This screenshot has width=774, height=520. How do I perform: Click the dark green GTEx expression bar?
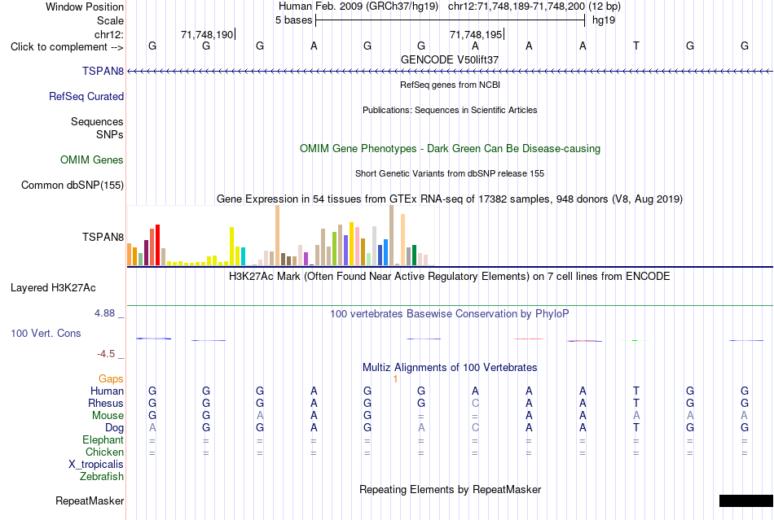(x=414, y=255)
